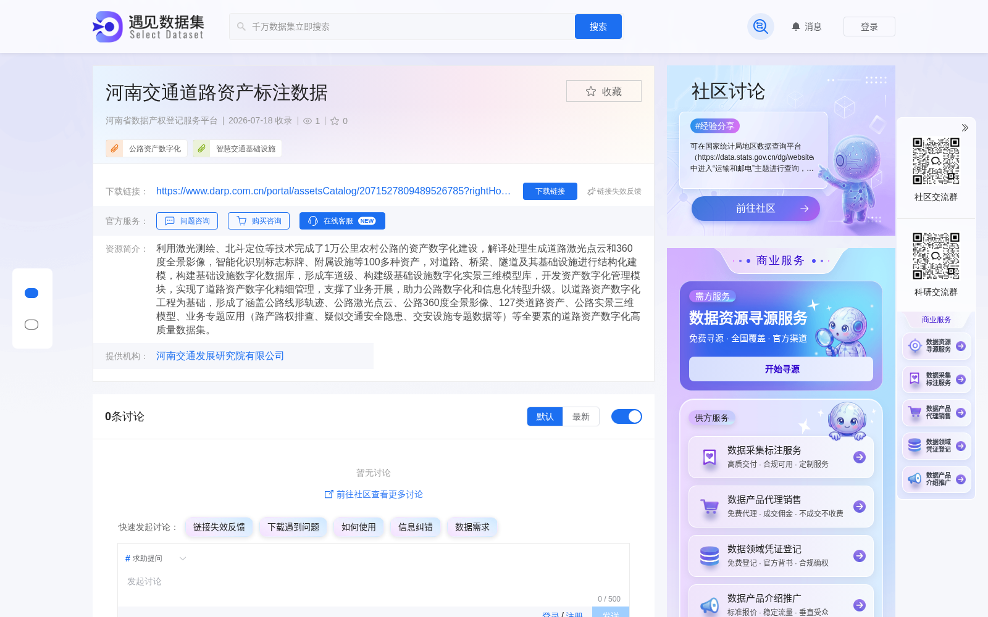The height and width of the screenshot is (617, 988).
Task: Click the external link icon before 前往社区查看更多讨论
Action: pos(329,494)
